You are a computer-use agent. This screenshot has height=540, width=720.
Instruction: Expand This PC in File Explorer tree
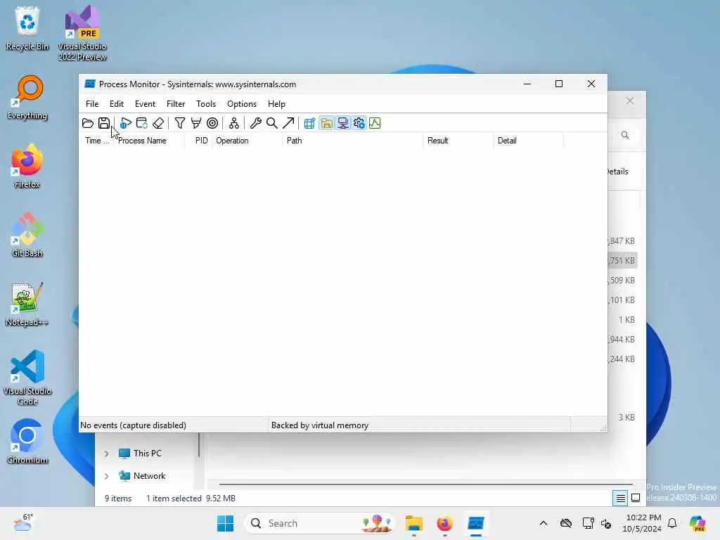click(107, 454)
